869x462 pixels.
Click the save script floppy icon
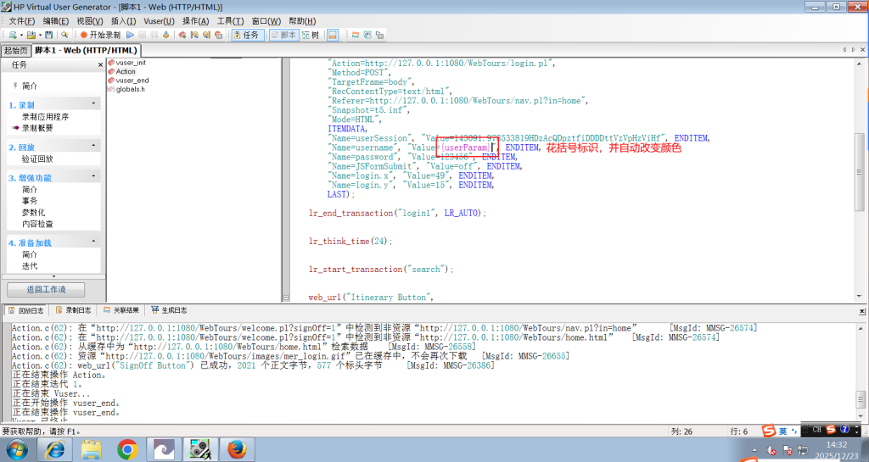(49, 36)
